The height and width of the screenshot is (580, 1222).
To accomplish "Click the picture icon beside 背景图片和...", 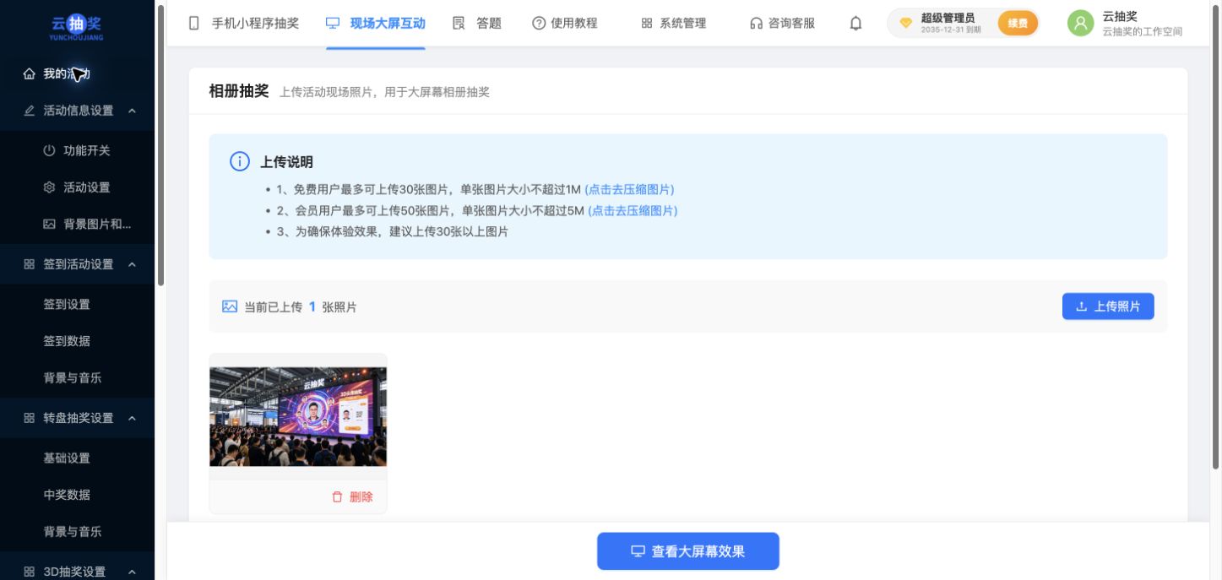I will [x=49, y=225].
